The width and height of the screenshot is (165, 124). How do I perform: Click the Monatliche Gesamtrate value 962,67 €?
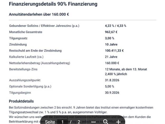pyautogui.click(x=111, y=32)
